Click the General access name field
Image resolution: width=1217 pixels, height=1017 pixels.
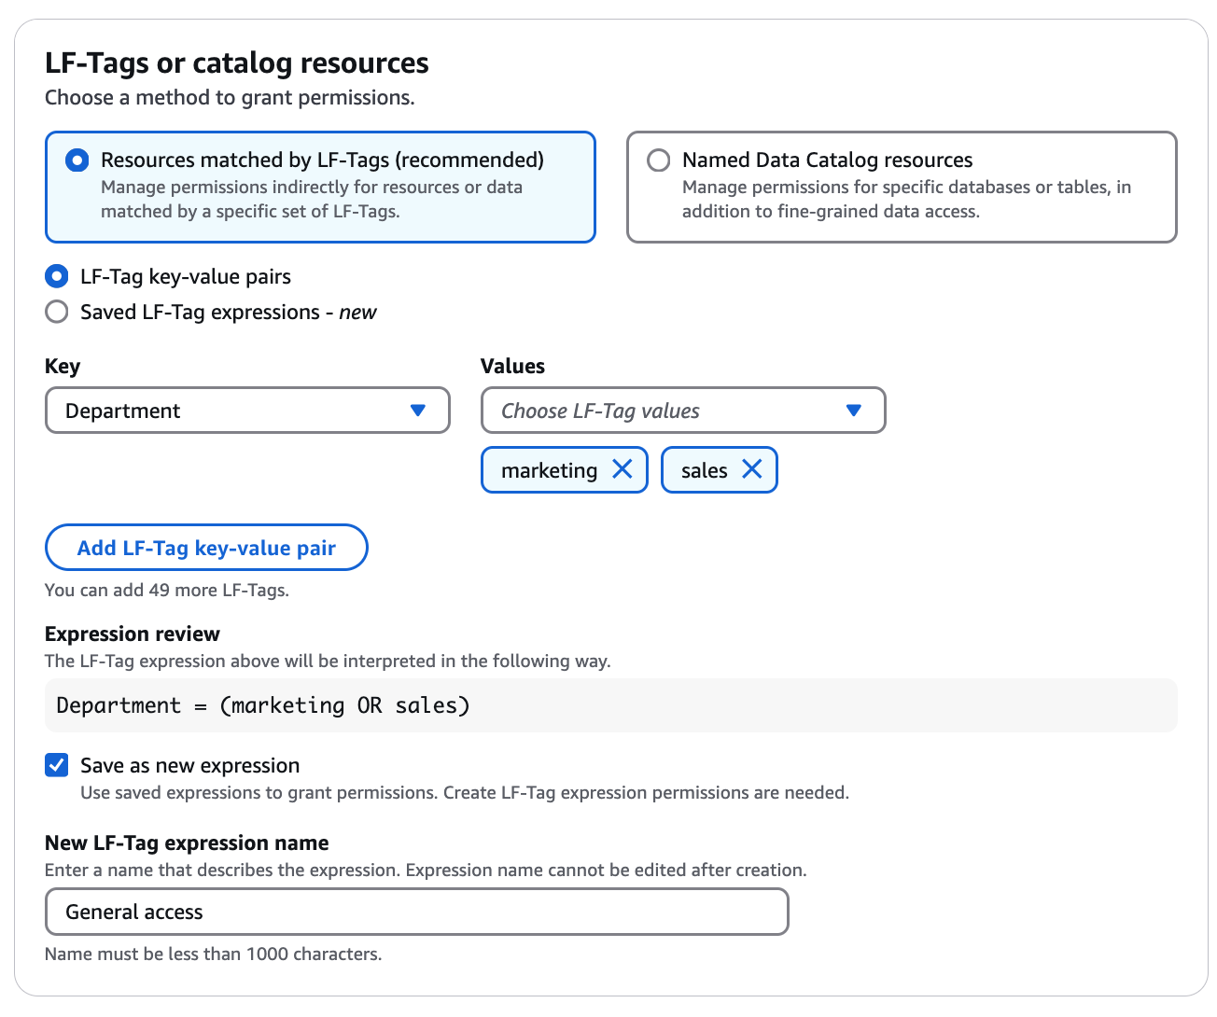coord(416,912)
